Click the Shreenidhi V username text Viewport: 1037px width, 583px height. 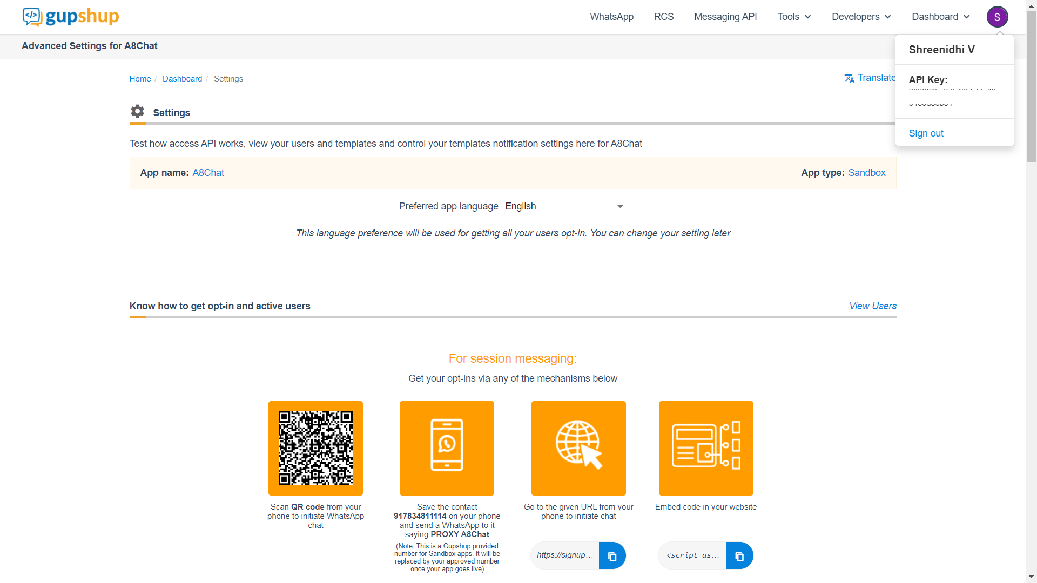(941, 50)
